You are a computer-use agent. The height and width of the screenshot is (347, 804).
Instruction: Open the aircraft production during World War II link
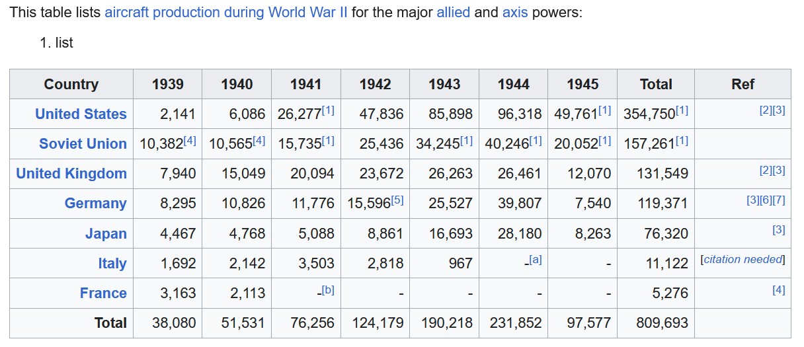point(226,13)
